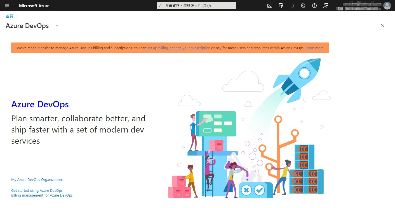
Task: Open the Help question mark icon
Action: point(314,6)
